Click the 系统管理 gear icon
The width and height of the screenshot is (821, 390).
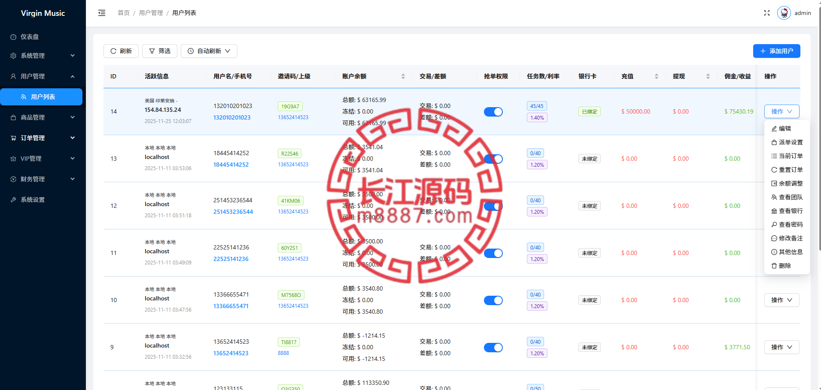pyautogui.click(x=13, y=56)
